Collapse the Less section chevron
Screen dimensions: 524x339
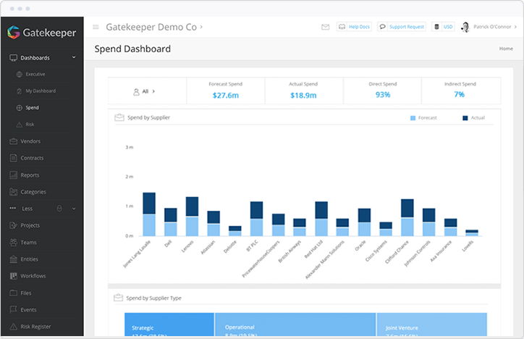tap(74, 209)
